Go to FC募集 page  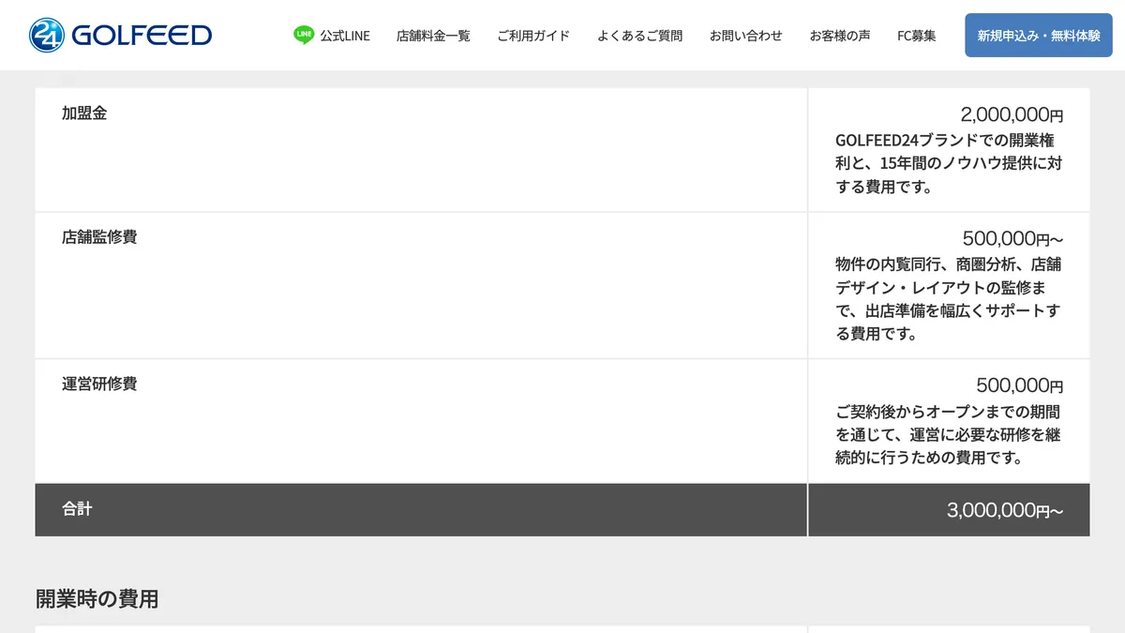[x=917, y=36]
